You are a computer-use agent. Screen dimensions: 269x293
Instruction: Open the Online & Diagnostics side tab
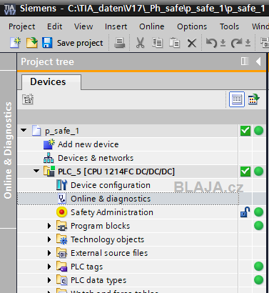(x=8, y=150)
